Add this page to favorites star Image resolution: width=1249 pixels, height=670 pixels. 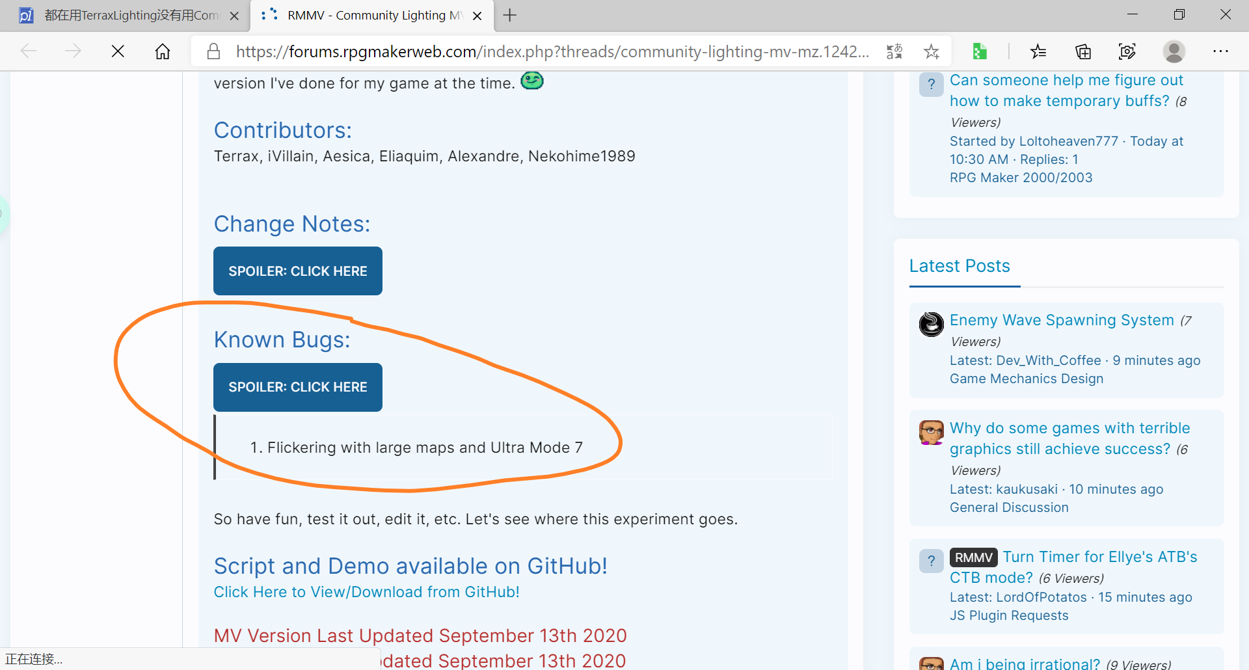tap(932, 51)
